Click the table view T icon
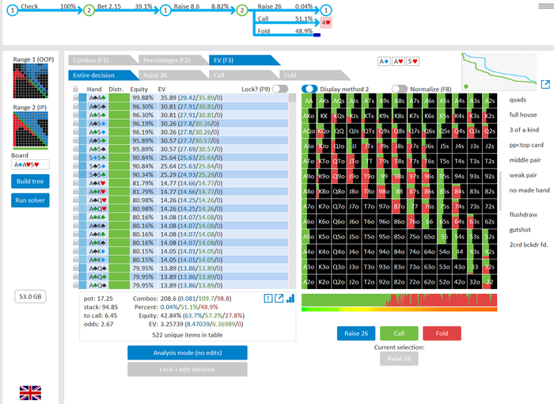Viewport: 554px width, 404px height. point(268,299)
